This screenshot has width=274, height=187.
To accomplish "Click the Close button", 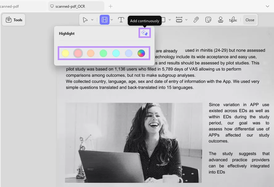I will pos(250,19).
